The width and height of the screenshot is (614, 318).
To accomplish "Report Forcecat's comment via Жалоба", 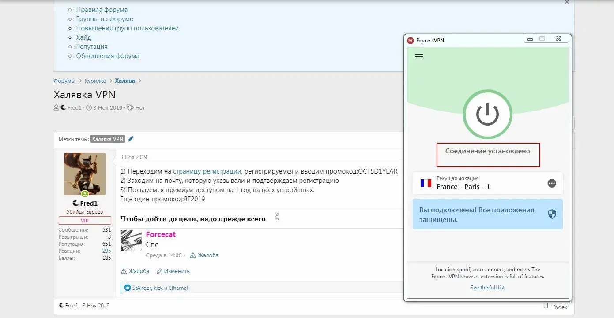I will click(x=204, y=255).
